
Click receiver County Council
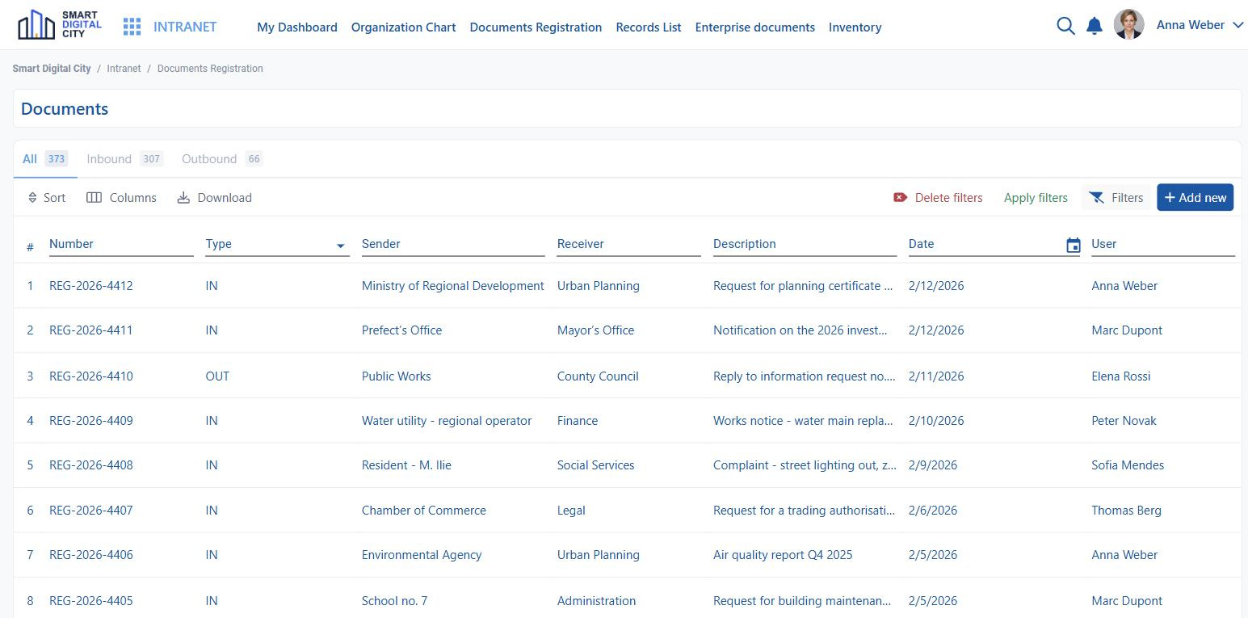tap(598, 376)
